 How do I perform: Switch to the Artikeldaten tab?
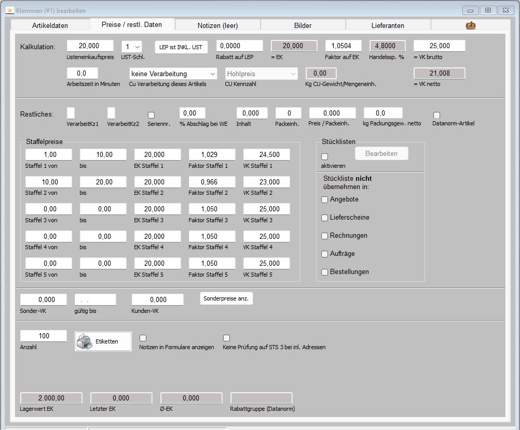pos(50,25)
